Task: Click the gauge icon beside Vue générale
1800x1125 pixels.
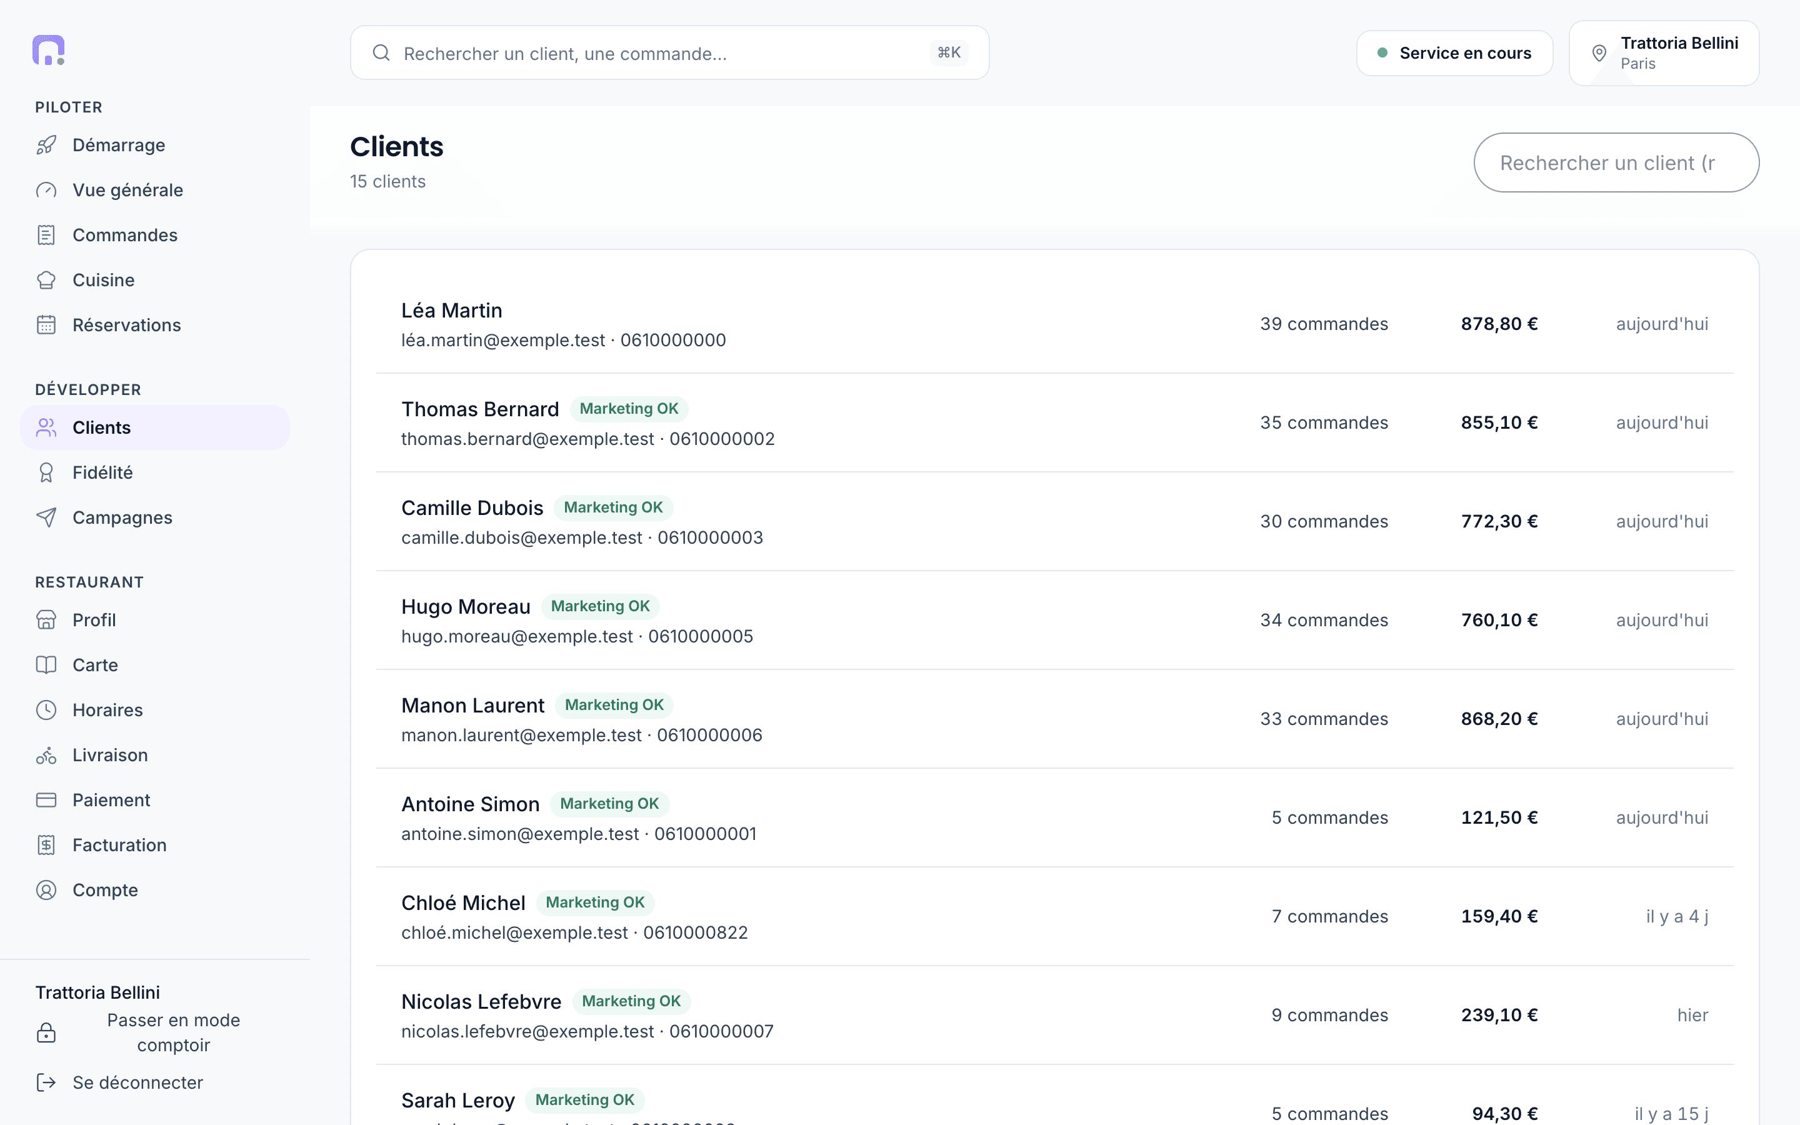Action: [x=46, y=190]
